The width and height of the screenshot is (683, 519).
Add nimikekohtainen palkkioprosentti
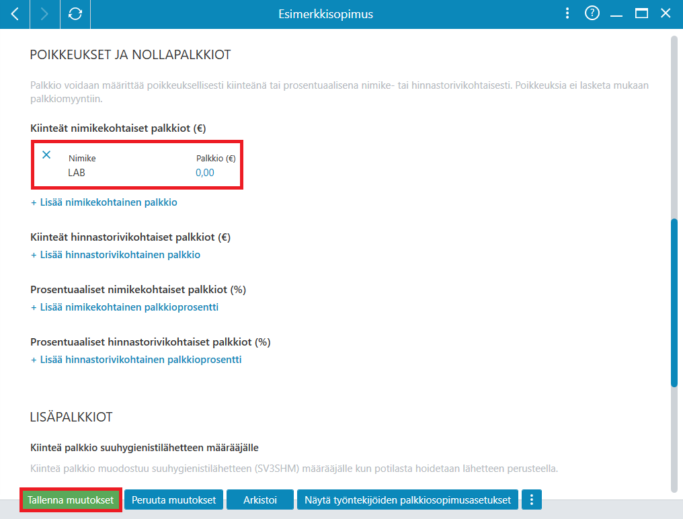(x=124, y=307)
